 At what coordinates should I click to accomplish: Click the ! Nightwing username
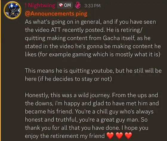tap(40, 5)
